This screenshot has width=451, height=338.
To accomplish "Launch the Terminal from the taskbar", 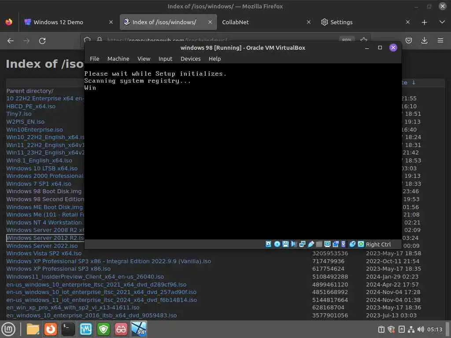I will 68,329.
